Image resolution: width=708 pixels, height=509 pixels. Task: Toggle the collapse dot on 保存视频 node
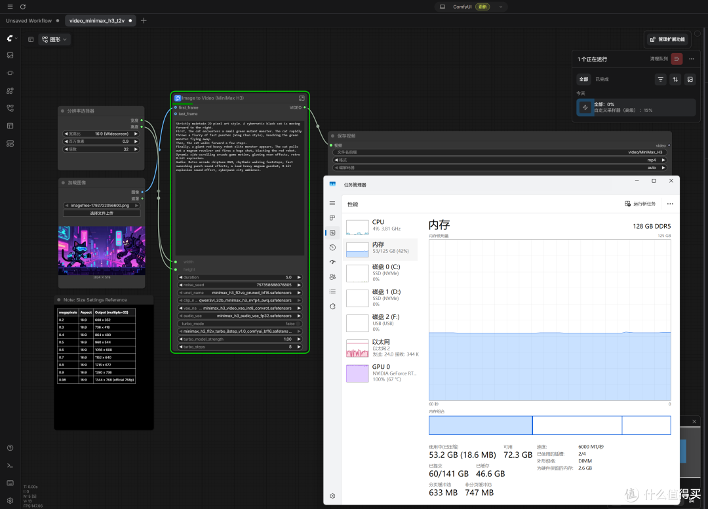pos(333,136)
